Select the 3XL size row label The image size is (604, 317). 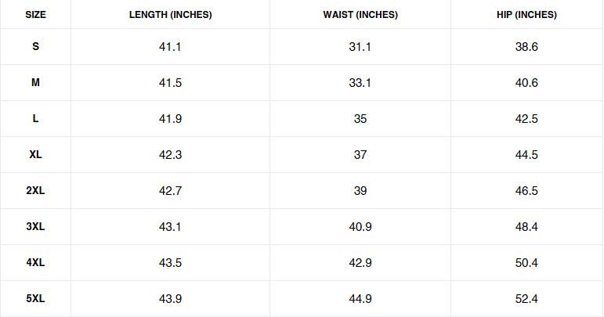tap(35, 227)
